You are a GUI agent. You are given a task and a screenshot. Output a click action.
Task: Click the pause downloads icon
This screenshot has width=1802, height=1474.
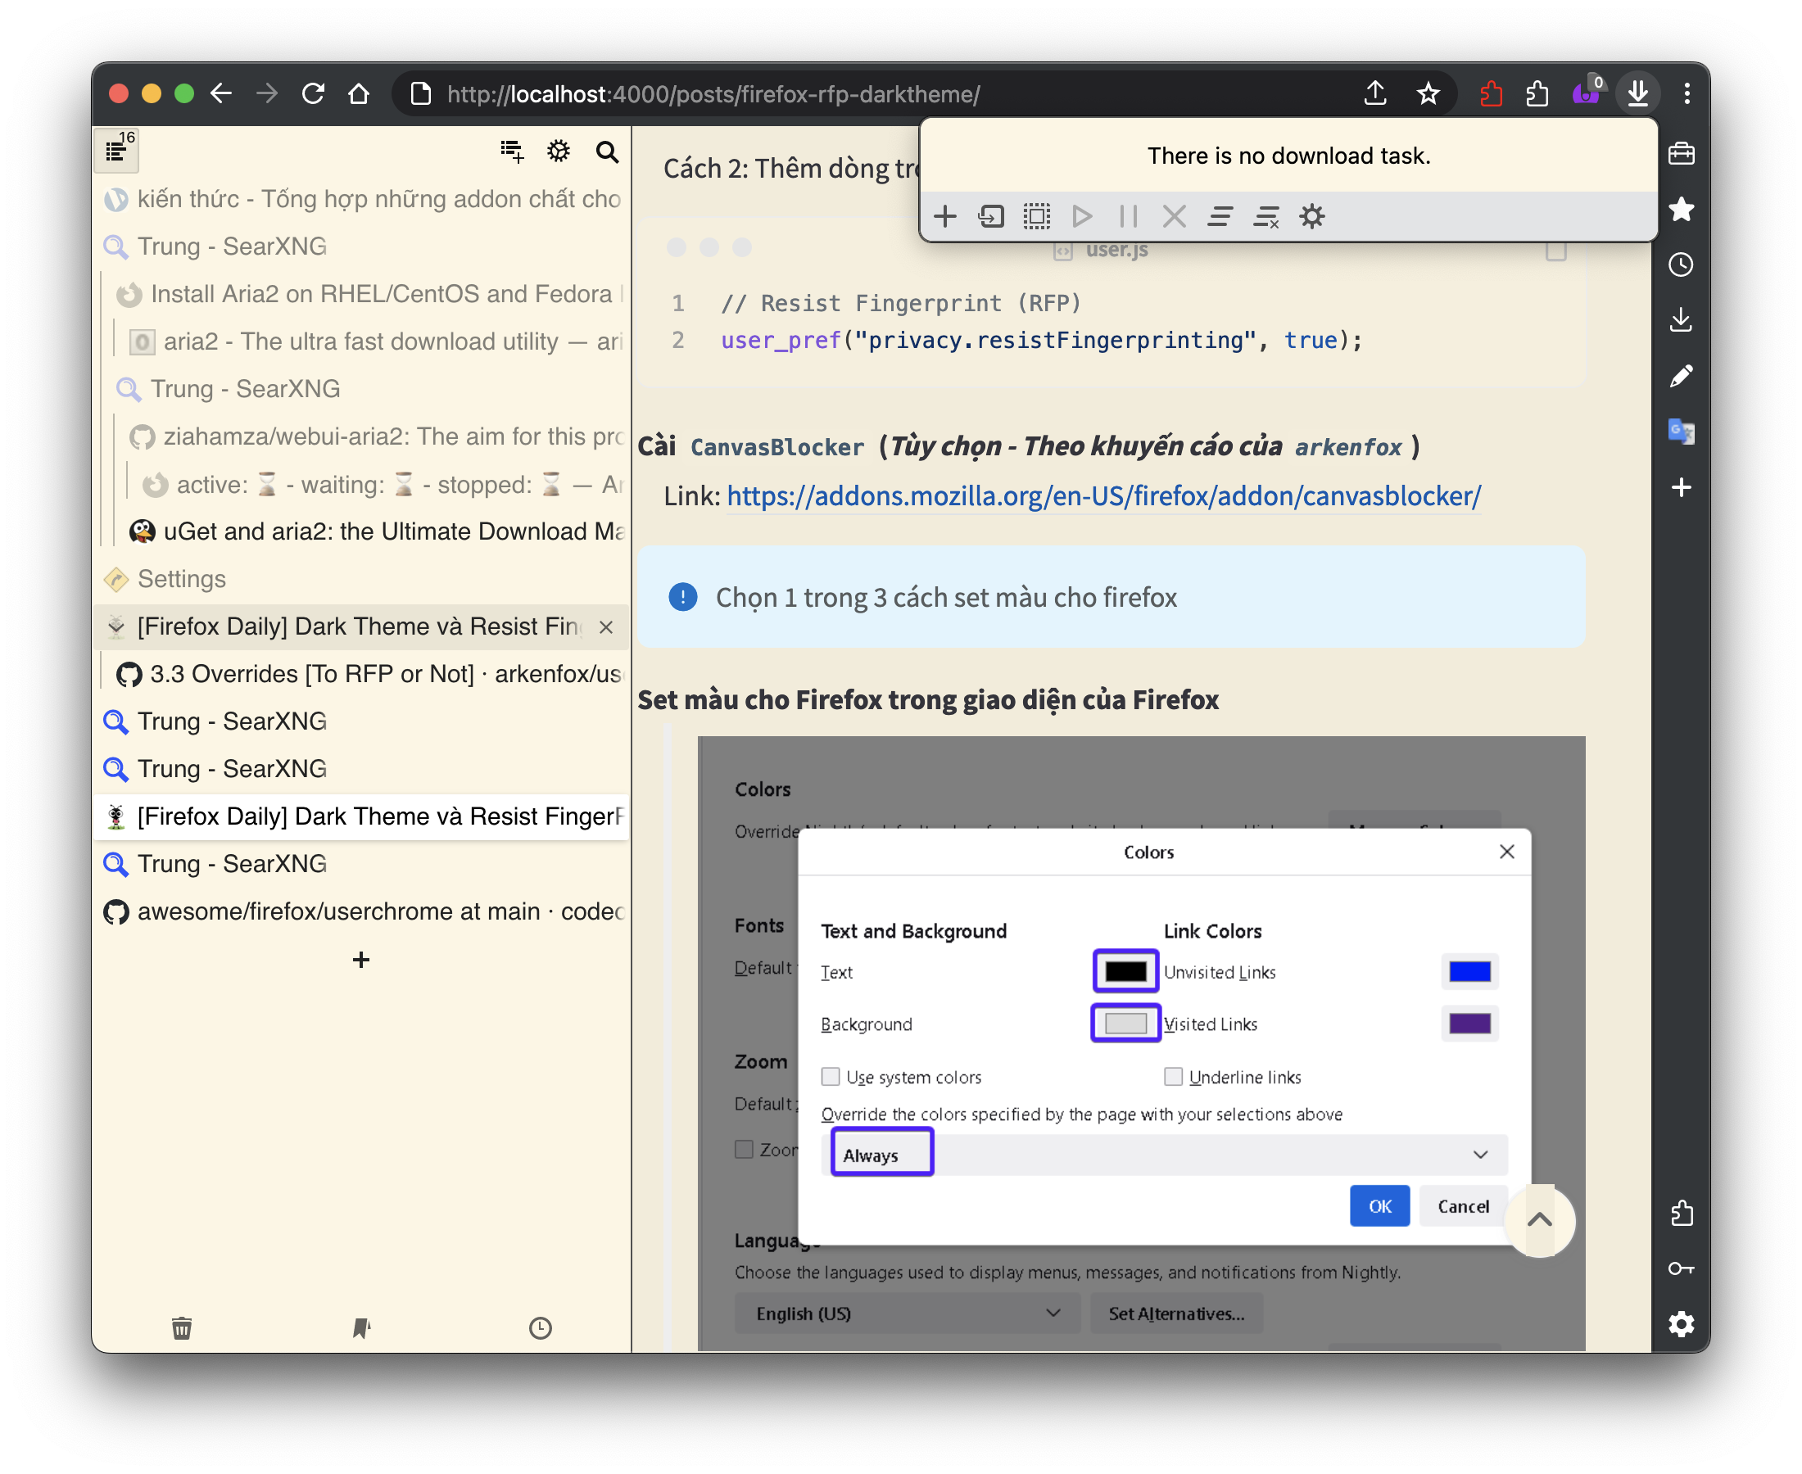pos(1128,216)
